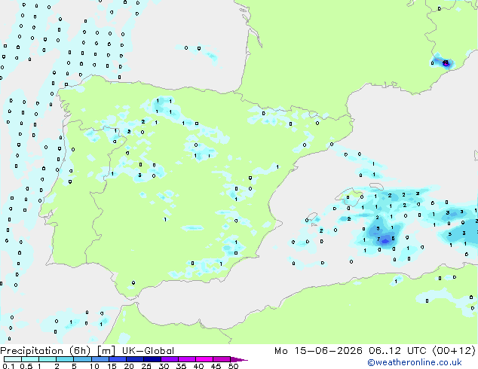Click the "Precipitation (6h)" title text
The image size is (478, 369).
[45, 351]
